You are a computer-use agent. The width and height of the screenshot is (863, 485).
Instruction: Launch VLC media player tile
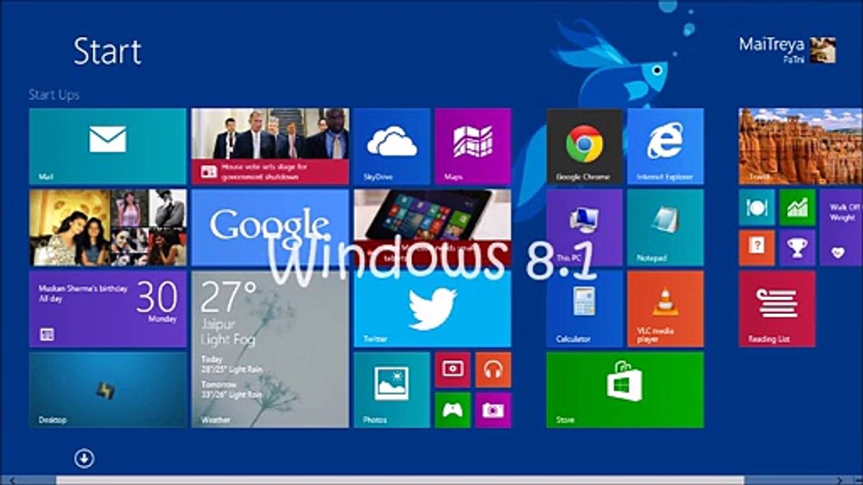(665, 309)
